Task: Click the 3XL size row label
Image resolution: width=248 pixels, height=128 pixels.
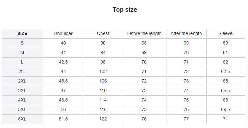Action: click(x=22, y=91)
